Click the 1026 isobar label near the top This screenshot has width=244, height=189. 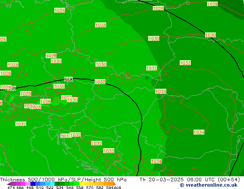point(60,10)
